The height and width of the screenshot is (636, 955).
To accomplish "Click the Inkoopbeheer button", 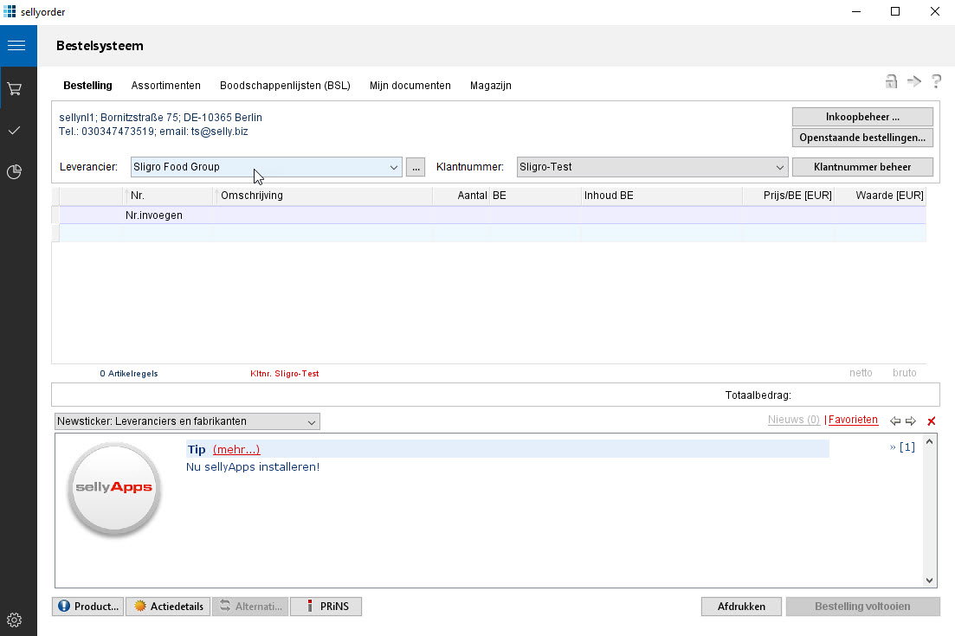I will click(861, 117).
